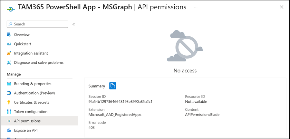Screen dimensions: 290x139
Task: Click the Expose an API cloud icon
Action: pos(9,130)
